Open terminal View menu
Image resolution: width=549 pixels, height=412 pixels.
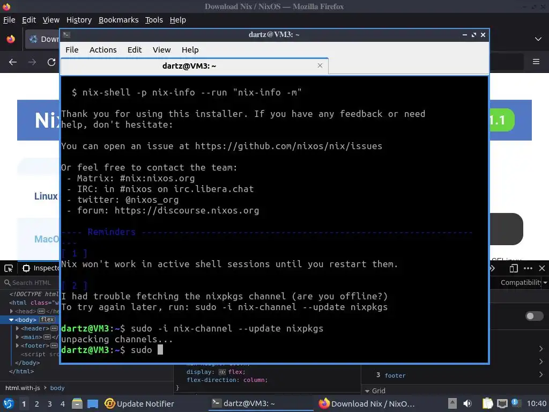pyautogui.click(x=162, y=50)
